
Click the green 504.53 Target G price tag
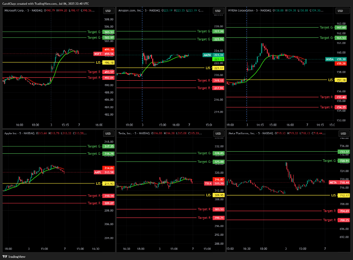click(108, 32)
